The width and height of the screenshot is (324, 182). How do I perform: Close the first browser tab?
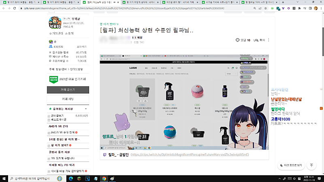coord(38,2)
